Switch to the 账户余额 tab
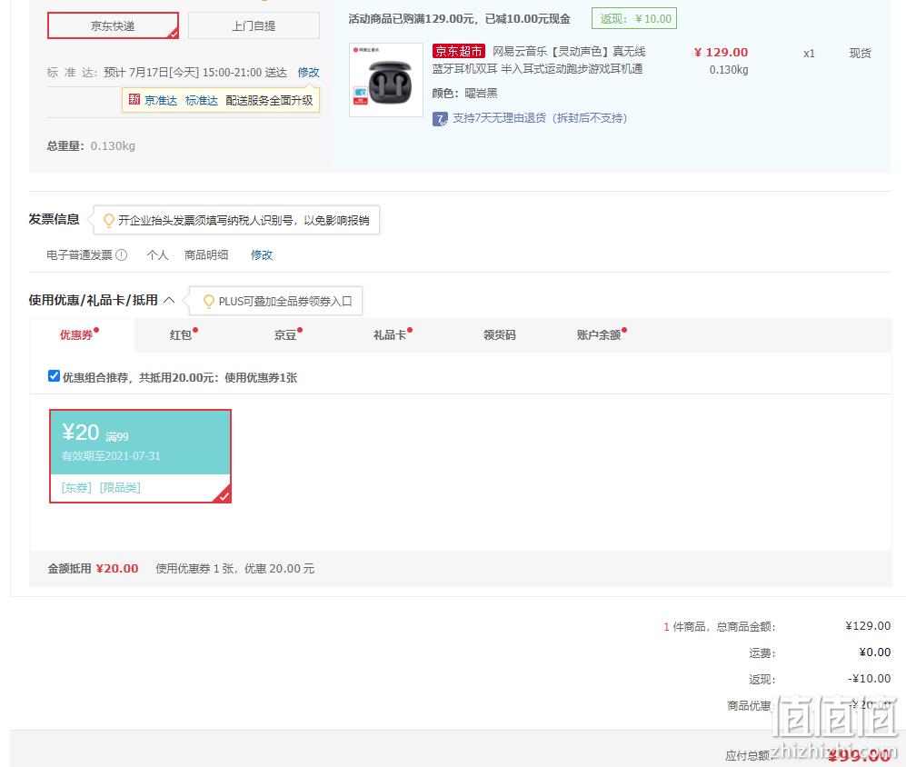Screen dimensions: 906x767 coord(601,334)
